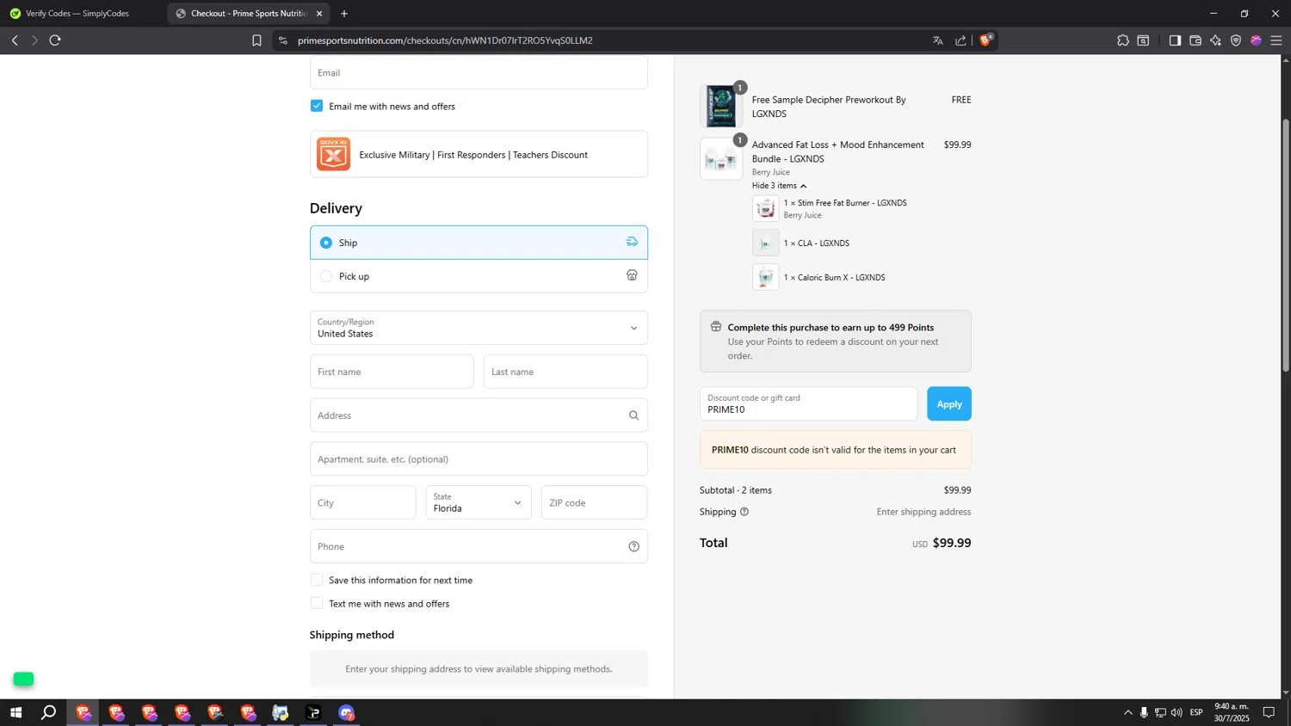The width and height of the screenshot is (1291, 726).
Task: Open a new browser tab
Action: coord(344,14)
